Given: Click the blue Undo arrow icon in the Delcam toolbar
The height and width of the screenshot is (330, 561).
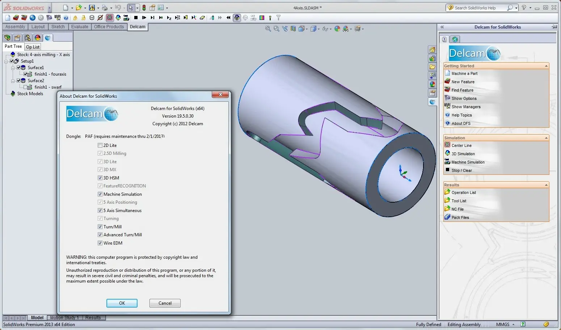Looking at the screenshot, I should 33,17.
